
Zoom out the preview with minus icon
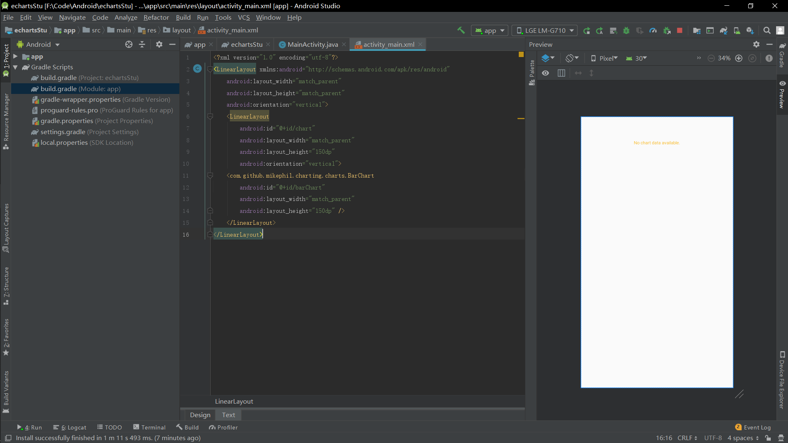[x=711, y=58]
